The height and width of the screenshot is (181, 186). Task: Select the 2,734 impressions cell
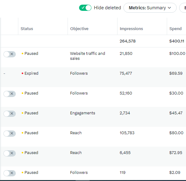tap(125, 113)
